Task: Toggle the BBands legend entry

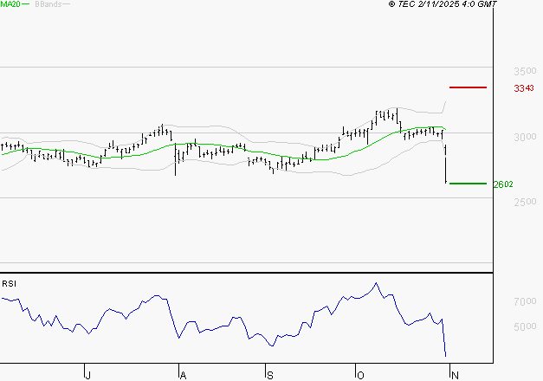Action: point(47,4)
